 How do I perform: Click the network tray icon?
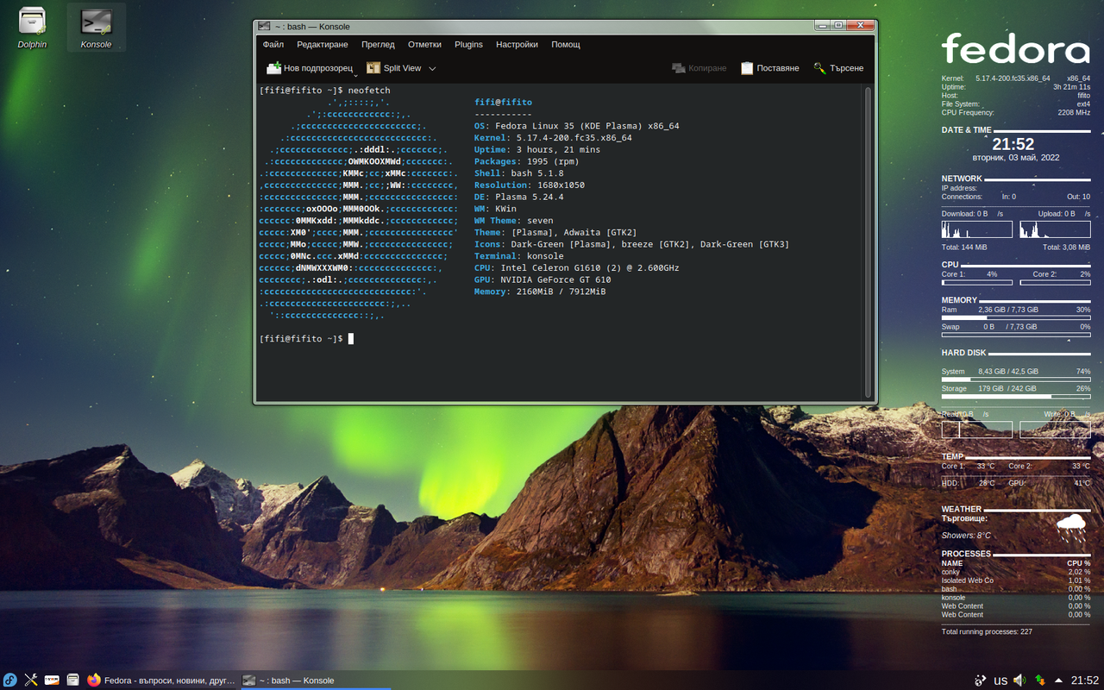click(x=1040, y=681)
